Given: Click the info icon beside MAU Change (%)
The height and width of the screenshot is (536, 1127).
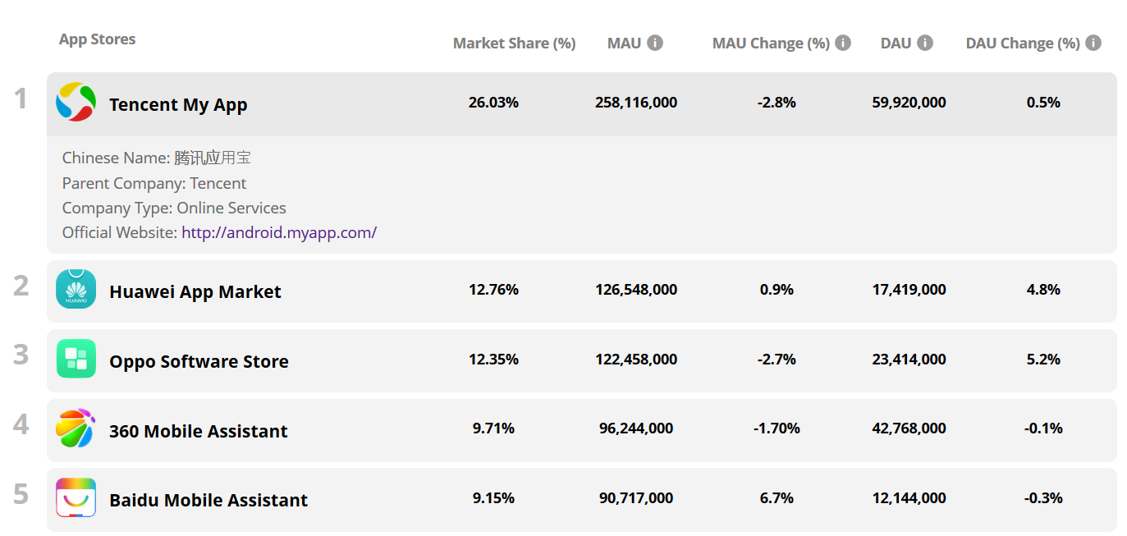Looking at the screenshot, I should (843, 43).
